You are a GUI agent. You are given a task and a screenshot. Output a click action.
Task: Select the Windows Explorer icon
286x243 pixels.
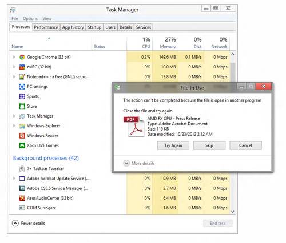coord(22,126)
